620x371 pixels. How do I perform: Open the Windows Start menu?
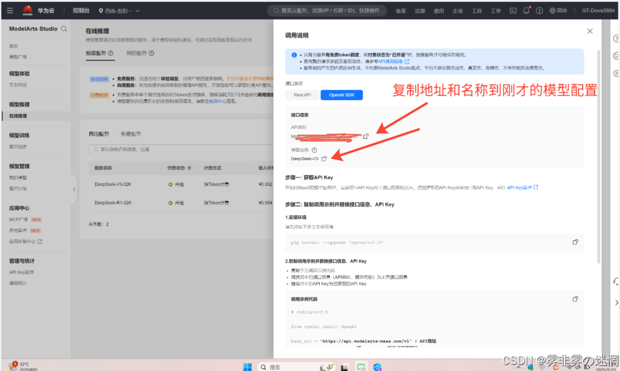[x=247, y=367]
